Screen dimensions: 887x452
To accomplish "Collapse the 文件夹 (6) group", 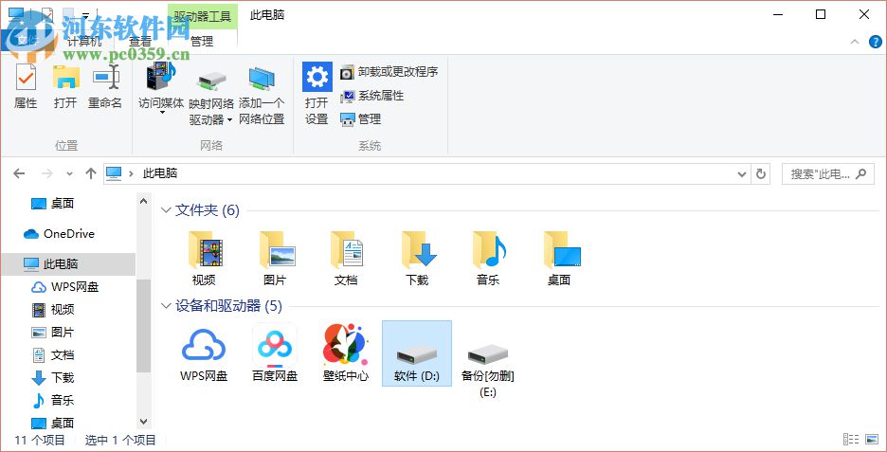I will tap(167, 210).
